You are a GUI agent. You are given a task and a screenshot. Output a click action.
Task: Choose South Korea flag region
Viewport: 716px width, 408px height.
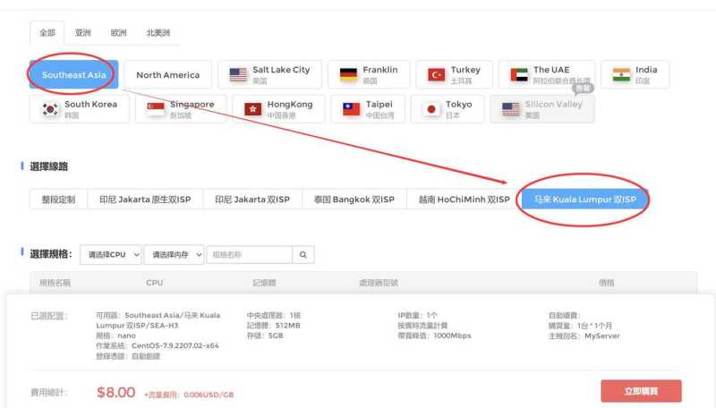pos(79,109)
